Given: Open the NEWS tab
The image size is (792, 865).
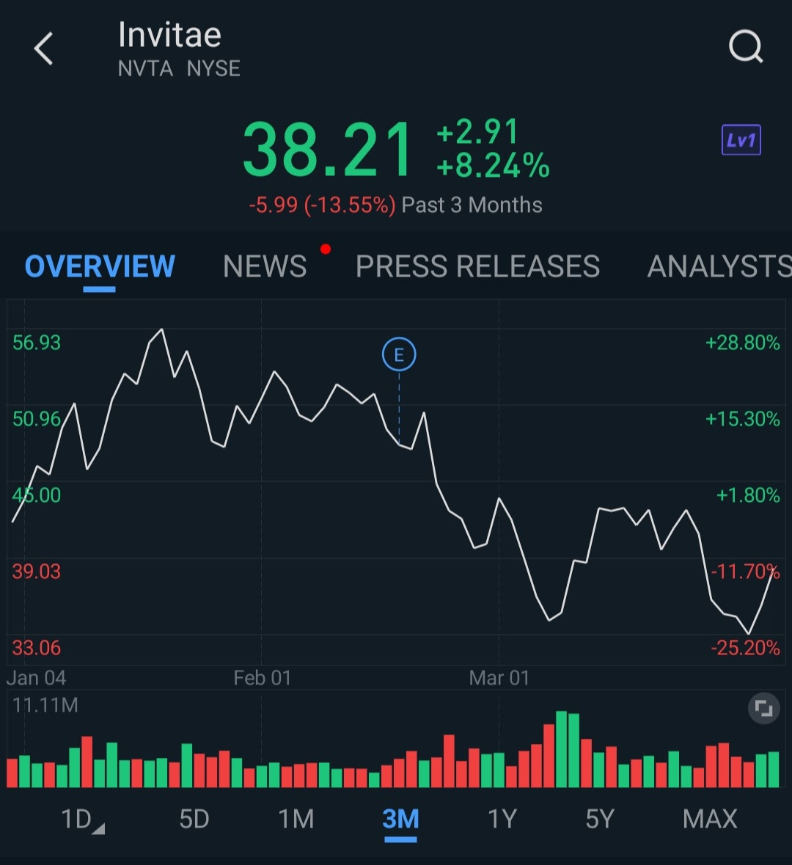Looking at the screenshot, I should (265, 266).
